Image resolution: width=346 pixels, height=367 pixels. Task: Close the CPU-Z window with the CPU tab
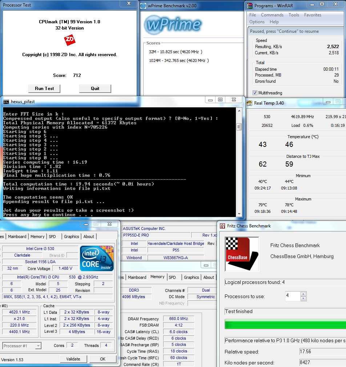point(109,224)
